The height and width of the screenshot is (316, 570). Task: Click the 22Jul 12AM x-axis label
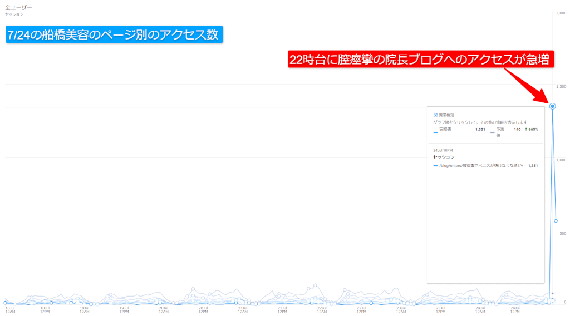pos(322,310)
